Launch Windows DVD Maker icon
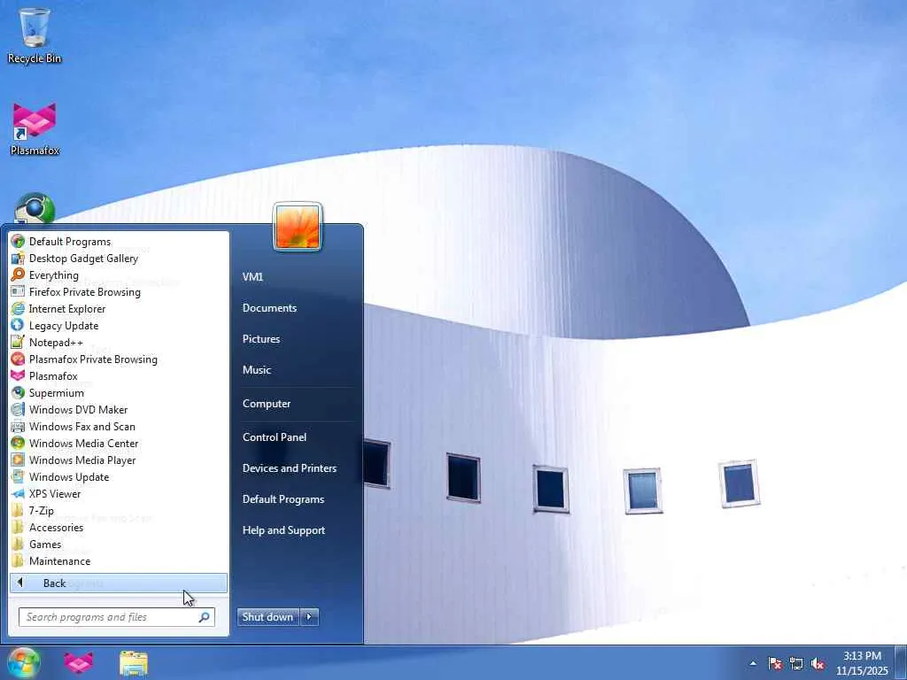 click(18, 409)
